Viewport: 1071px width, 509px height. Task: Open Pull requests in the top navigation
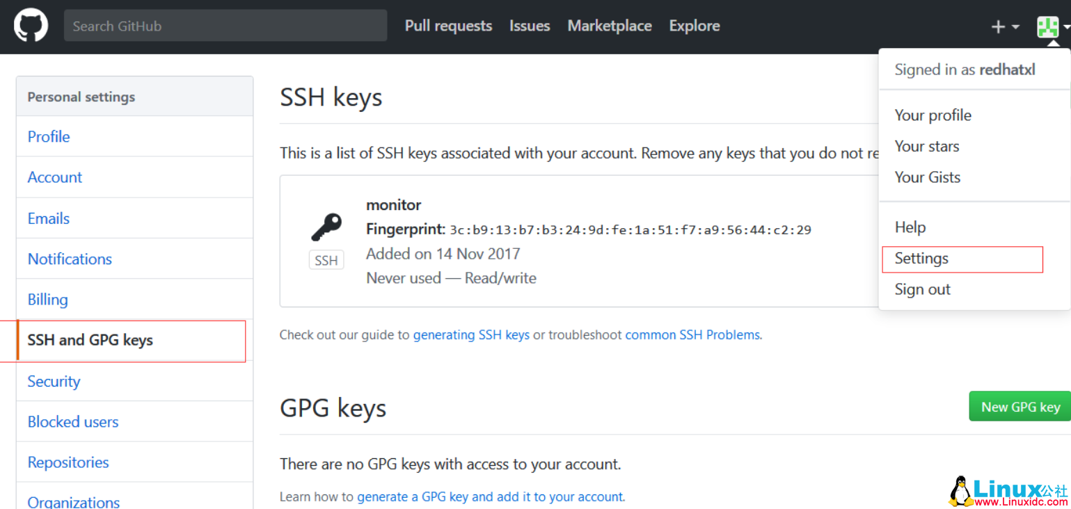pyautogui.click(x=448, y=26)
